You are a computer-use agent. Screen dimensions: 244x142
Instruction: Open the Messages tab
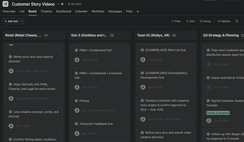click(115, 11)
